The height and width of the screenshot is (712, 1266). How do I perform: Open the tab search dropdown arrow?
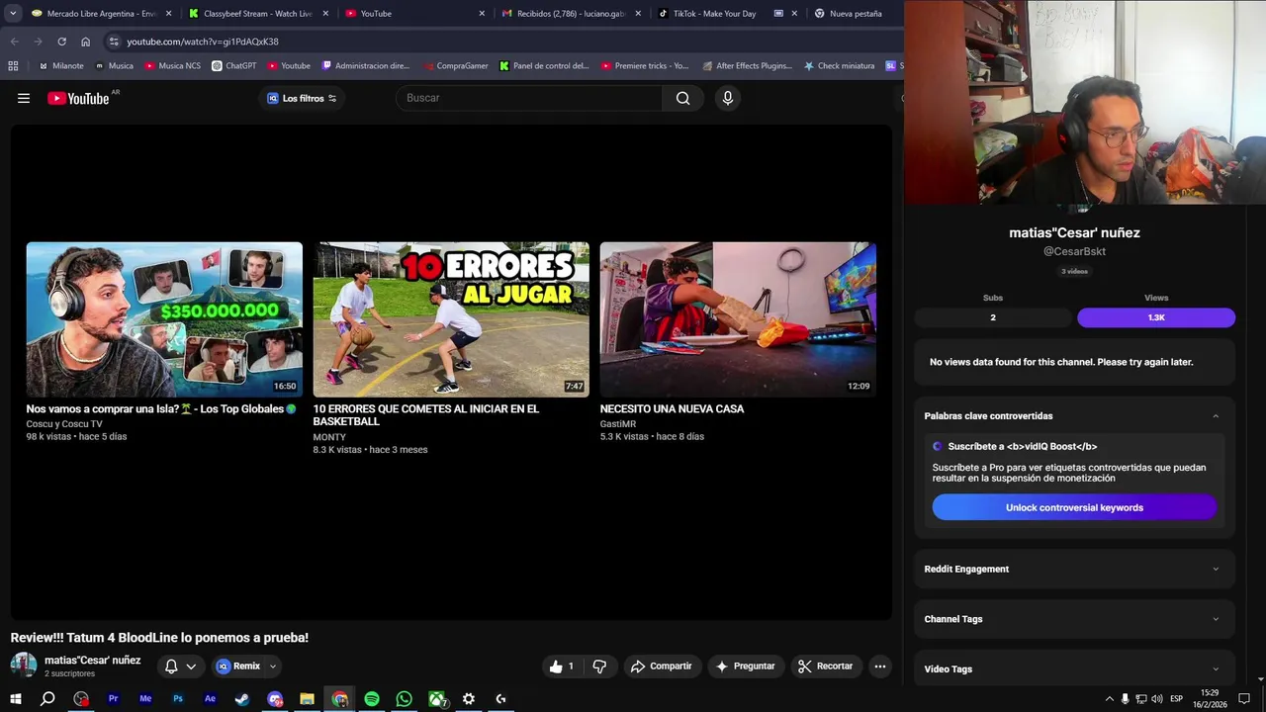tap(13, 14)
